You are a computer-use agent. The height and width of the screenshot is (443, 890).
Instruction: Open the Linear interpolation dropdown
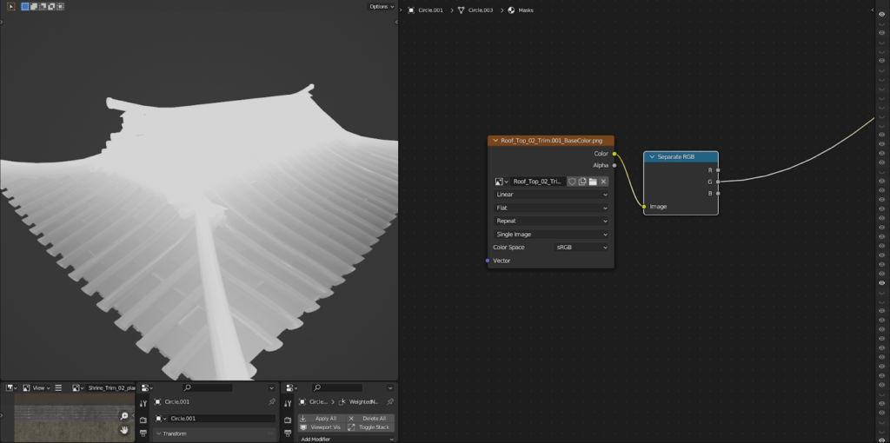pyautogui.click(x=551, y=195)
